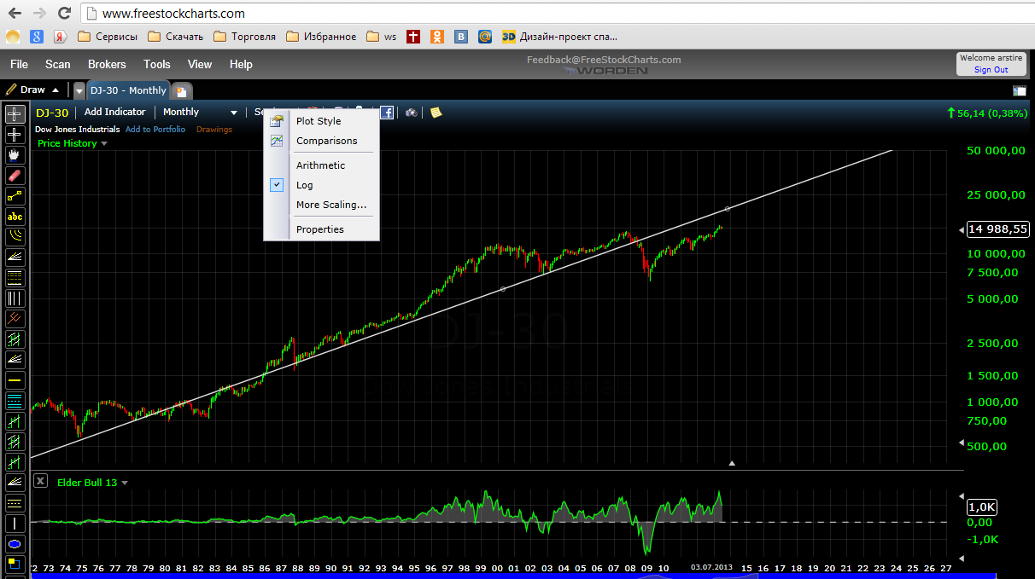Select the orange pitchfork drawing tool
Viewport: 1035px width, 579px height.
point(15,319)
